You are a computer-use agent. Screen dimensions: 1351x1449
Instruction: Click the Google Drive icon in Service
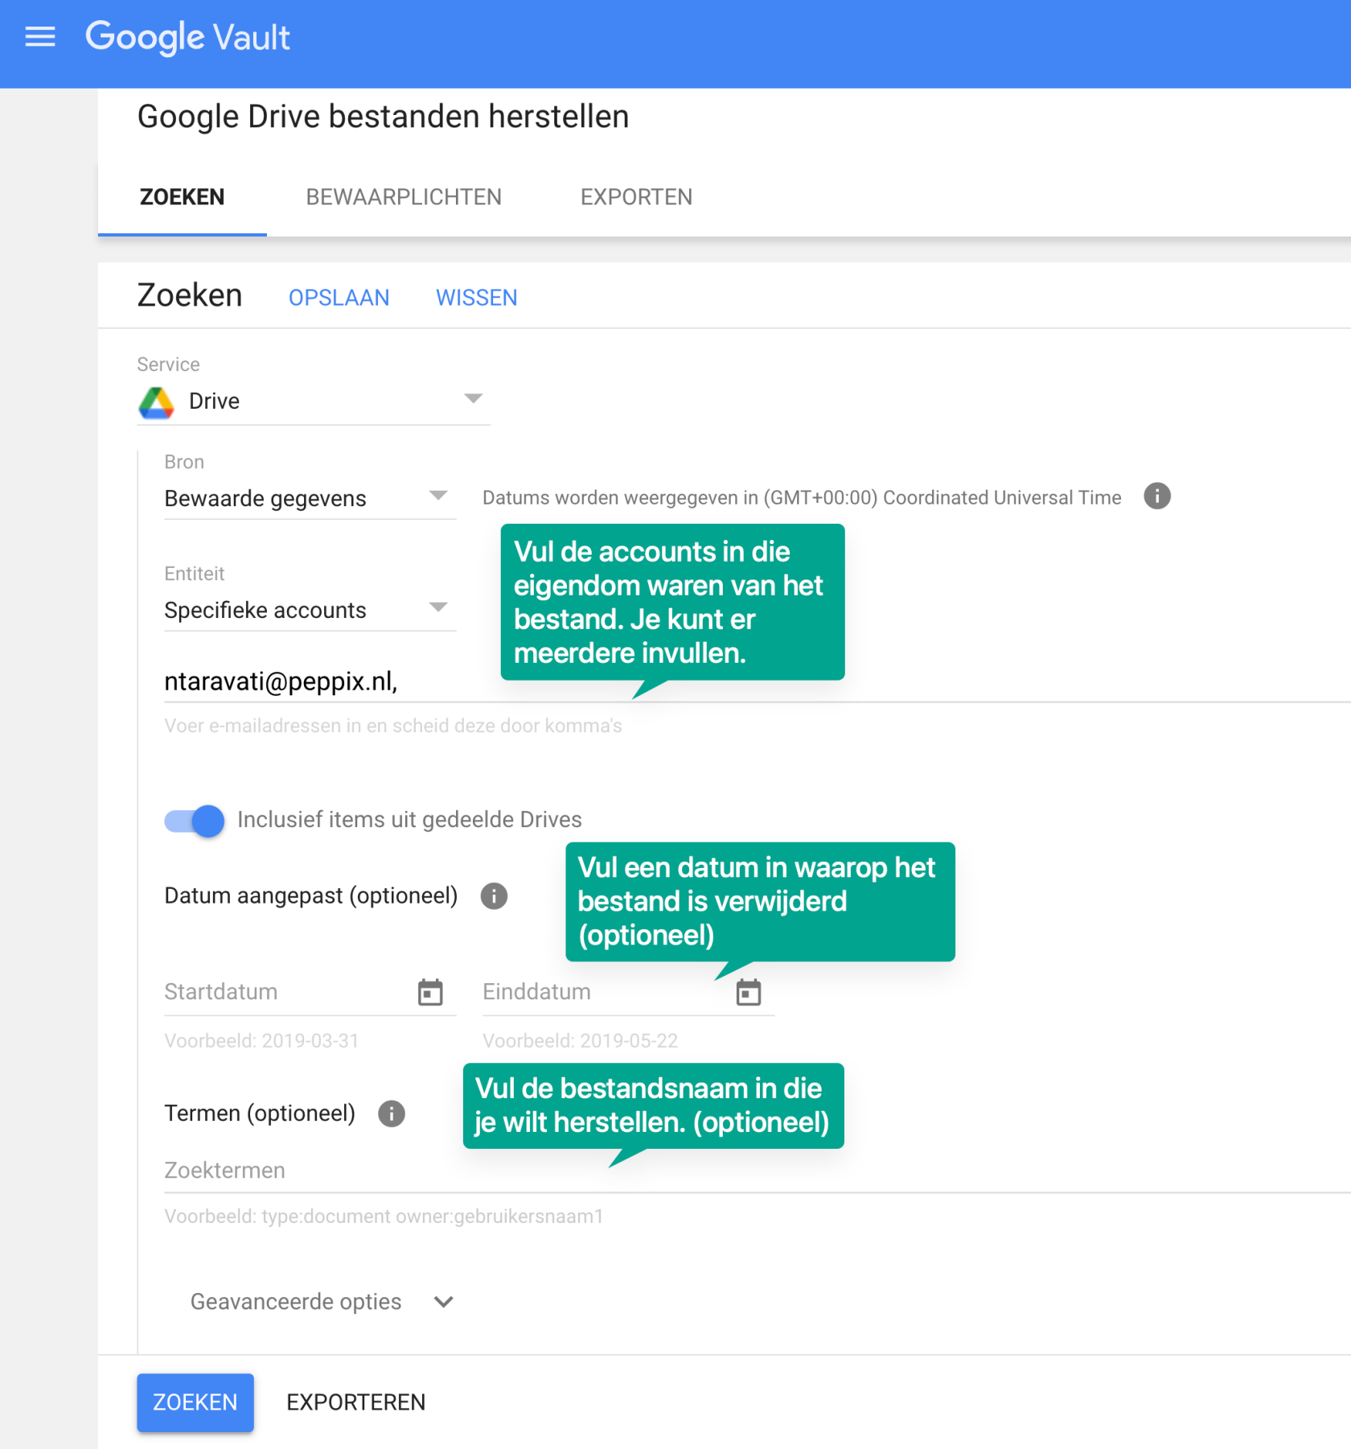click(157, 402)
